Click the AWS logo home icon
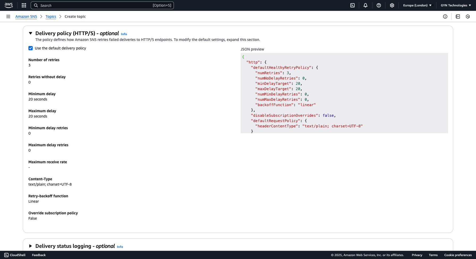This screenshot has height=259, width=476. pos(8,5)
